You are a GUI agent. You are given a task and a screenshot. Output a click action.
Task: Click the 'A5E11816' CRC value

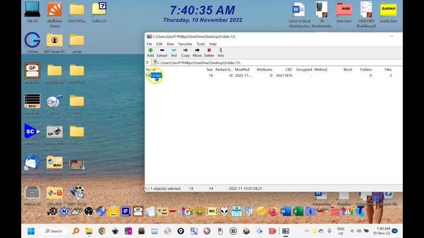click(x=284, y=75)
